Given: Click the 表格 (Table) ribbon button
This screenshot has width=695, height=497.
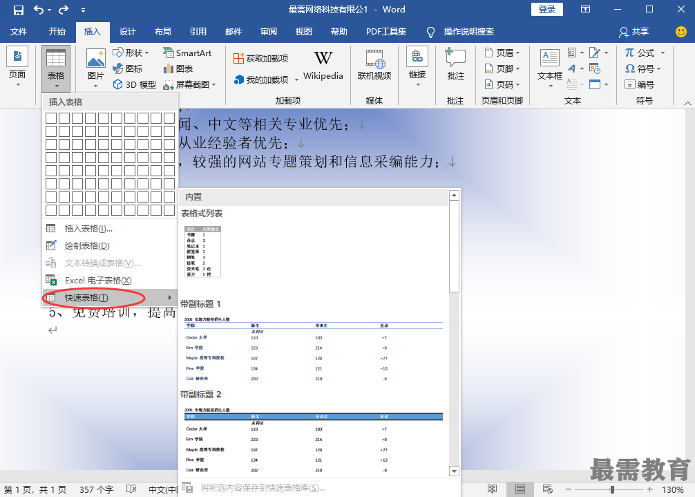Looking at the screenshot, I should pyautogui.click(x=56, y=68).
